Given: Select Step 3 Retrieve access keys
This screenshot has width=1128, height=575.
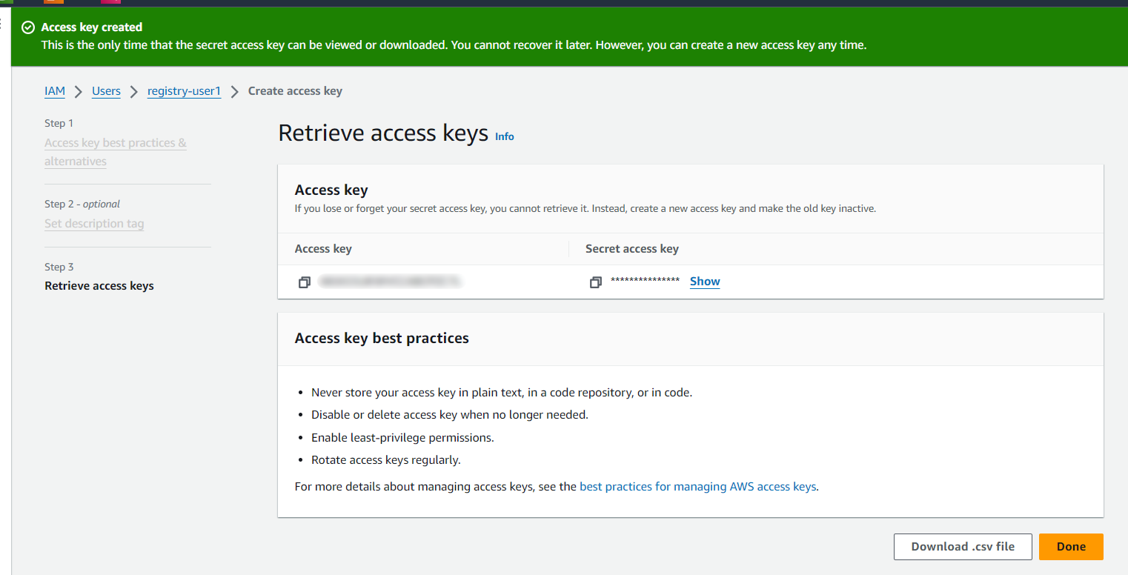Looking at the screenshot, I should coord(99,286).
